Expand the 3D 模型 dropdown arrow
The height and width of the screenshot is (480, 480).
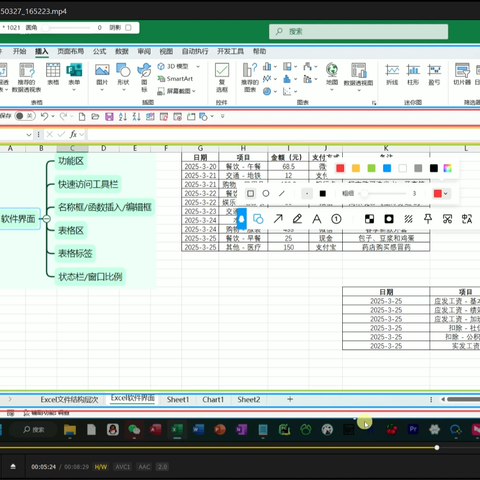click(198, 66)
